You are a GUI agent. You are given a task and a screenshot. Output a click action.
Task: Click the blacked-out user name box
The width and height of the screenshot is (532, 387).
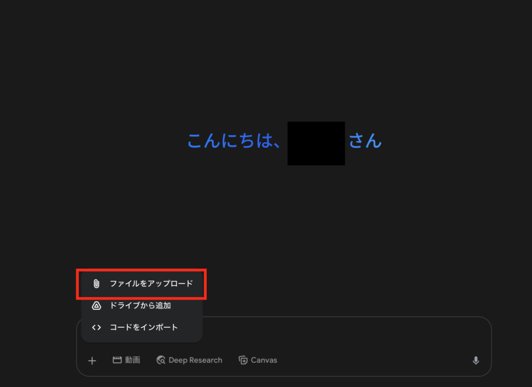(x=316, y=143)
